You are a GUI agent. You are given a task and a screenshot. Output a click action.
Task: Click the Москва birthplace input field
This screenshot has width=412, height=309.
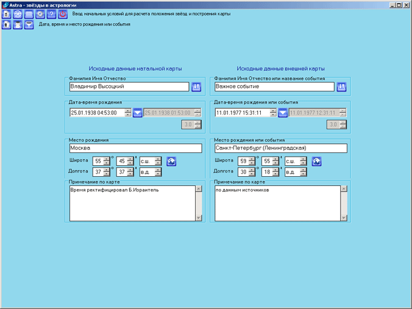pos(135,148)
